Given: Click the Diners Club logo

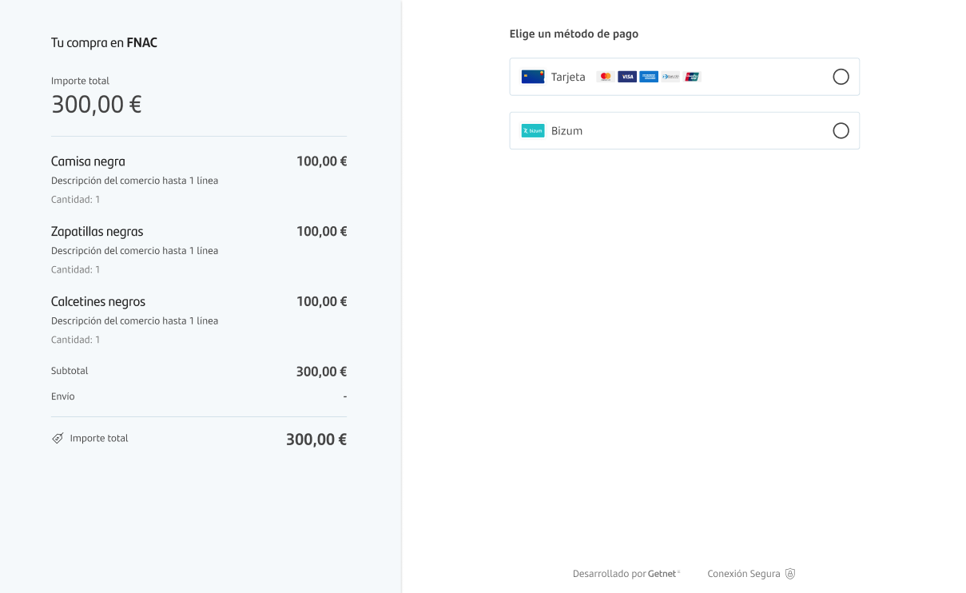Looking at the screenshot, I should click(x=670, y=77).
